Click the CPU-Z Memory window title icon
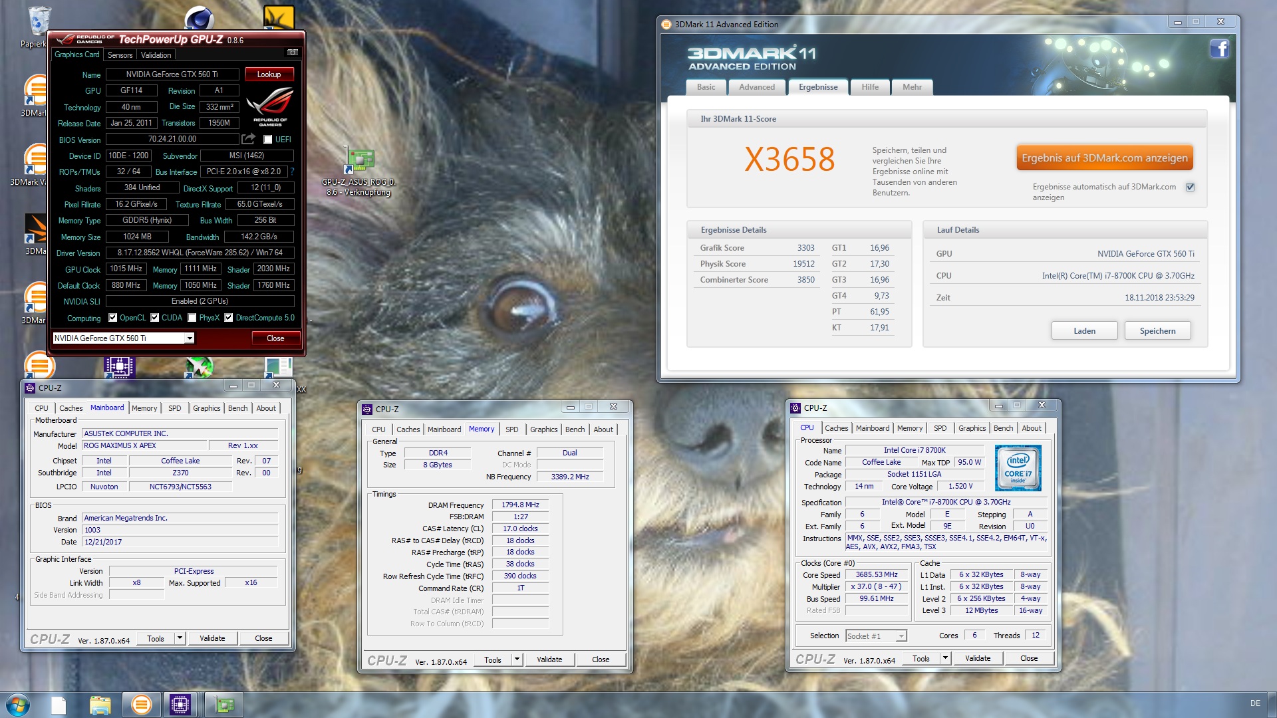The width and height of the screenshot is (1277, 718). (367, 410)
